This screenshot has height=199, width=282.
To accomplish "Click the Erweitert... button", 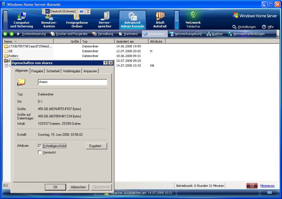I will coord(96,146).
